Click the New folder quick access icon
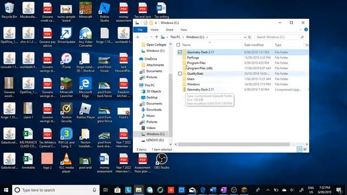347x195 pixels. pos(151,23)
